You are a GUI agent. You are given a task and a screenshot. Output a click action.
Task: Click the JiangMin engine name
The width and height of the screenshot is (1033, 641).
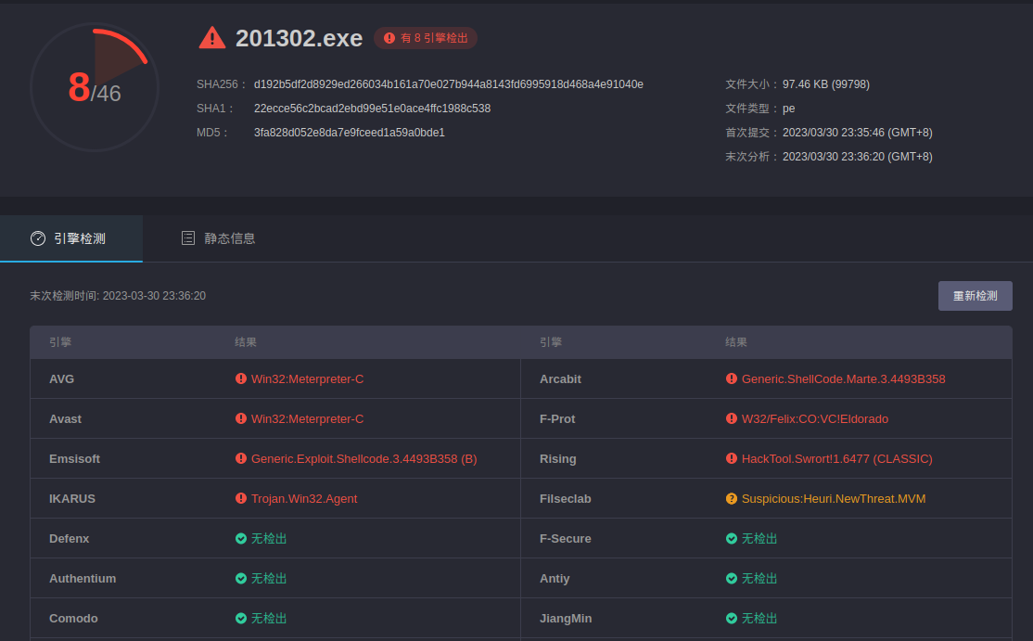[x=566, y=618]
